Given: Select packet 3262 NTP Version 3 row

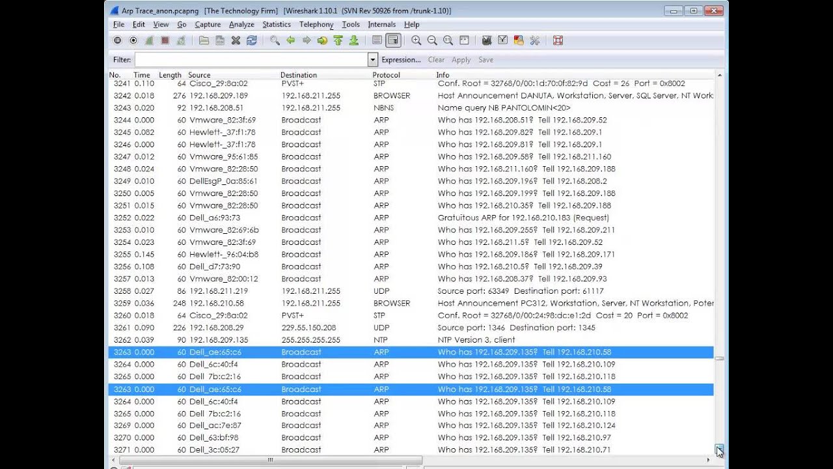Looking at the screenshot, I should [411, 340].
